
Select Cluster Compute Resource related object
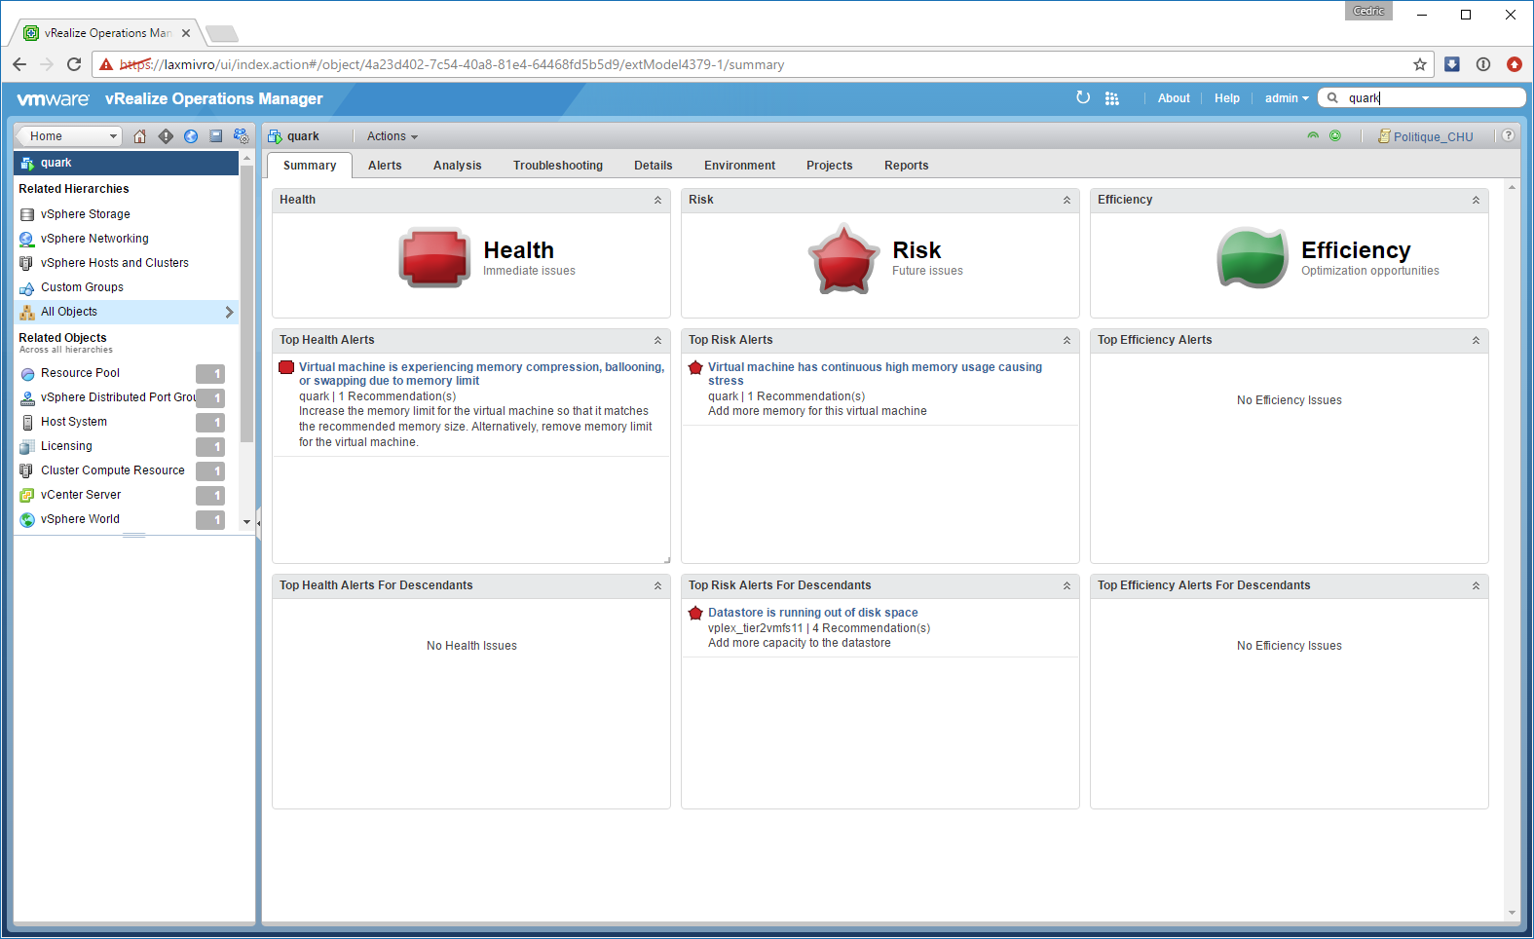[x=113, y=470]
